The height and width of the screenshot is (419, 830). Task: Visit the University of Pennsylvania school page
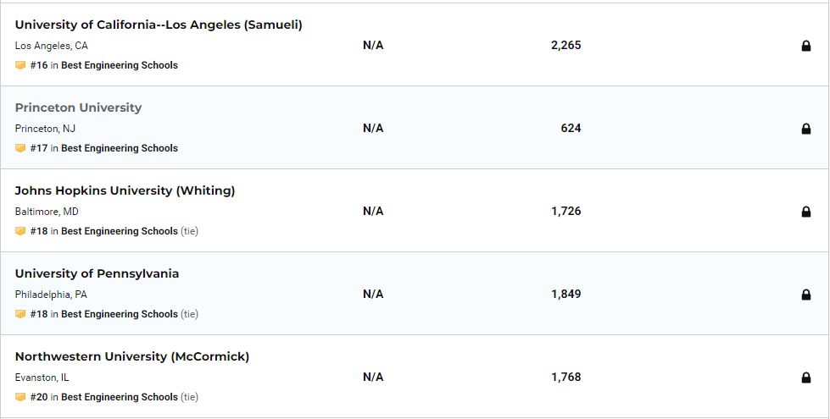coord(97,273)
